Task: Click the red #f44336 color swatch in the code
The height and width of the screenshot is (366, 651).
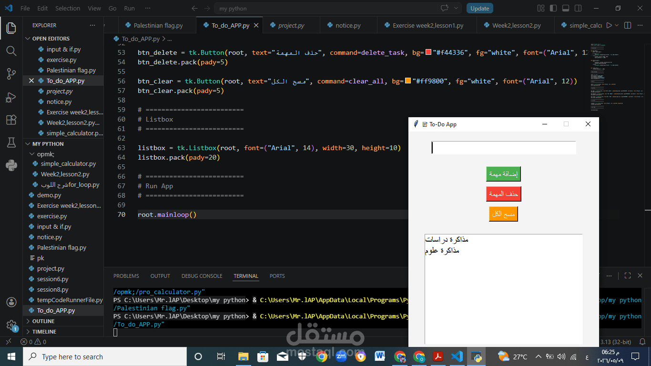Action: 428,52
